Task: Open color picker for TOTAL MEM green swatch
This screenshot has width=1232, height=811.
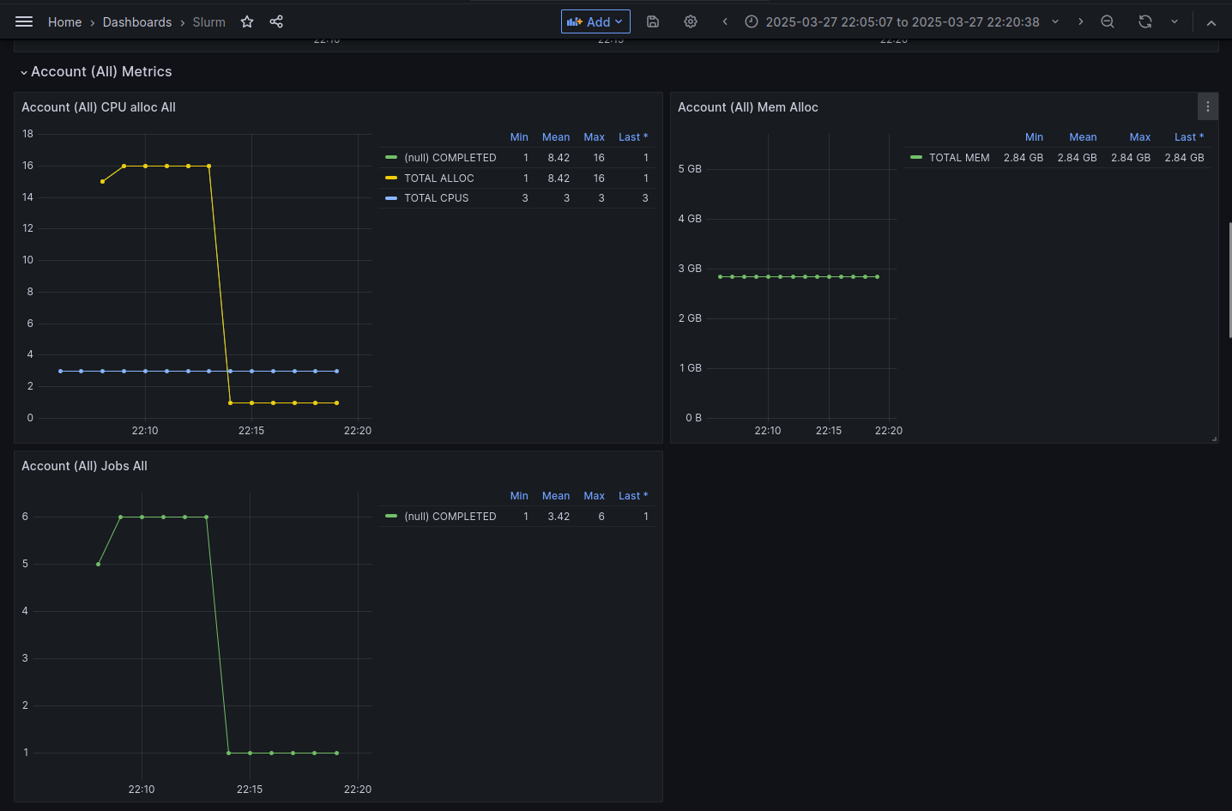Action: [x=916, y=158]
